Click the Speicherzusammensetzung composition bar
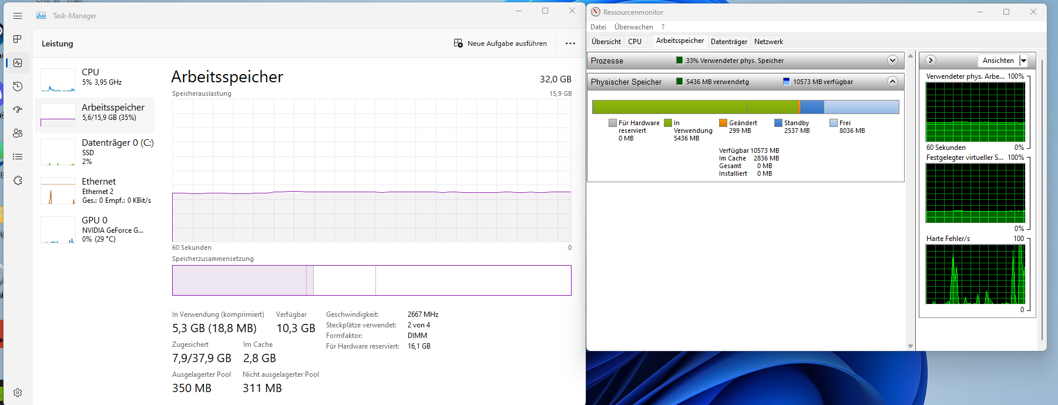Viewport: 1058px width, 405px height. coord(371,280)
